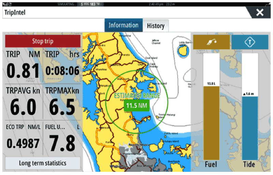
Task: Click the blue Tide level bar
Action: pyautogui.click(x=250, y=128)
